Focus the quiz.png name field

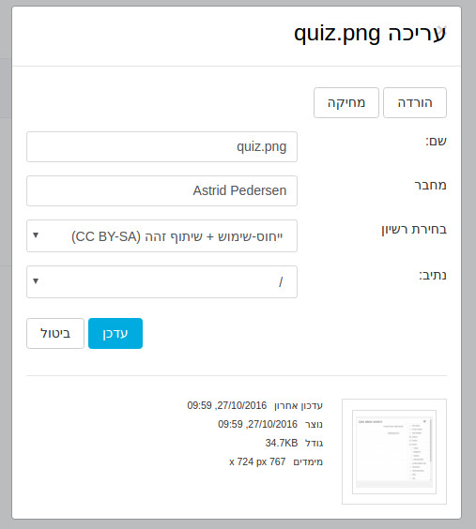[x=161, y=146]
